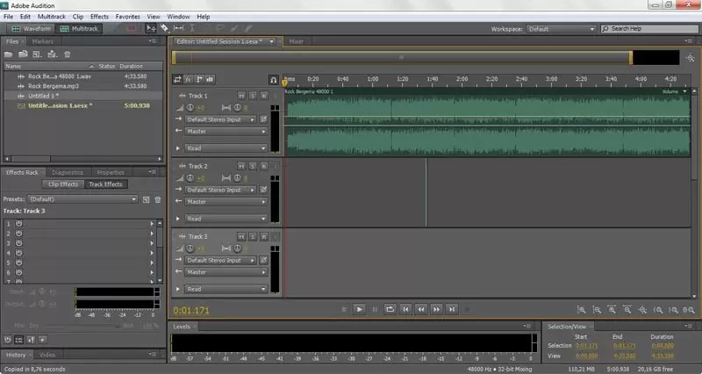Show the Sends track controls
The height and width of the screenshot is (374, 702).
coord(199,79)
